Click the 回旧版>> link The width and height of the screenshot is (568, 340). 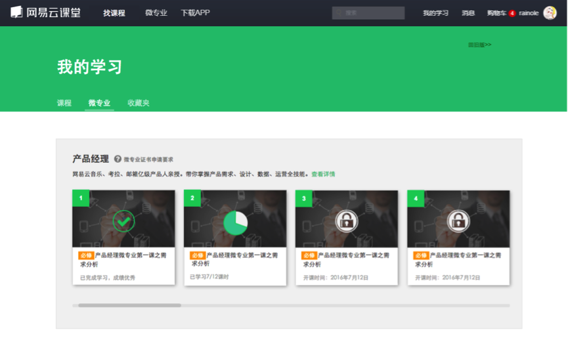479,45
